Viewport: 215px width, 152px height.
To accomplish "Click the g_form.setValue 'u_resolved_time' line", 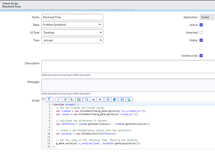I will click(x=98, y=143).
